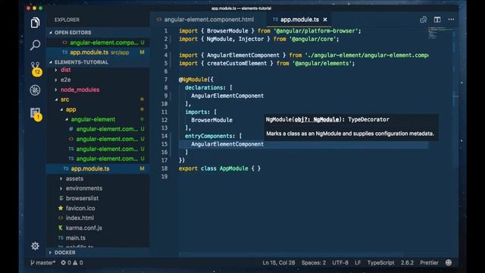Click the master branch indicator

(43, 262)
